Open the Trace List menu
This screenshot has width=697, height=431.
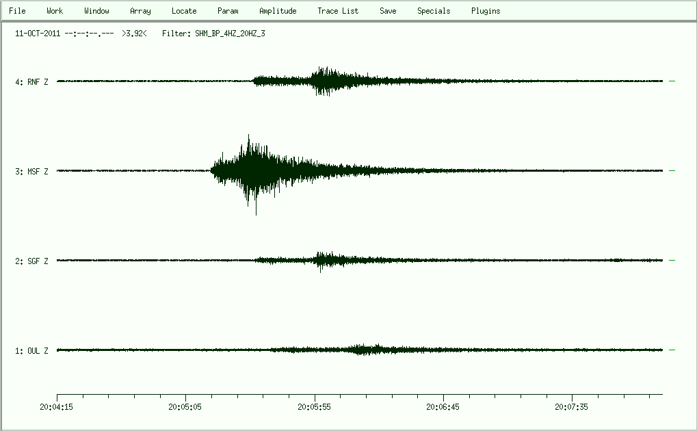tap(338, 11)
